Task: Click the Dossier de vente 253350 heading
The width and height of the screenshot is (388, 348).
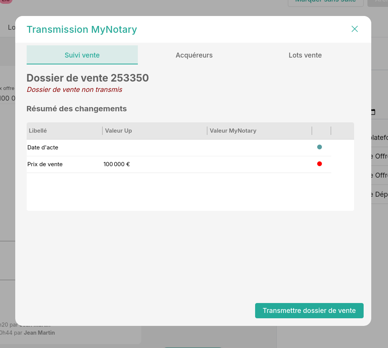Action: point(88,78)
